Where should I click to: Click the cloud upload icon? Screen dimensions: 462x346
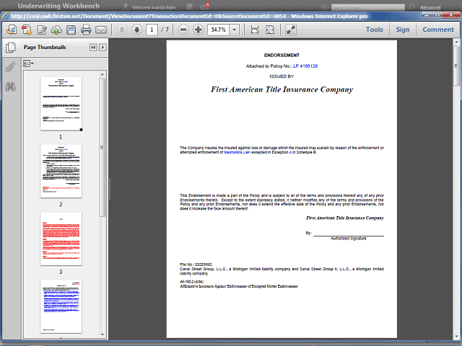pos(56,30)
